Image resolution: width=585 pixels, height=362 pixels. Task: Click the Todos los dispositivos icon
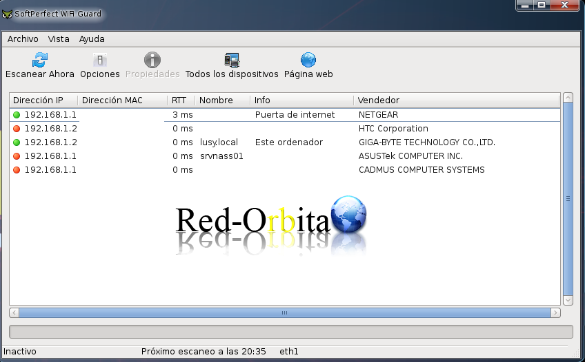tap(232, 61)
